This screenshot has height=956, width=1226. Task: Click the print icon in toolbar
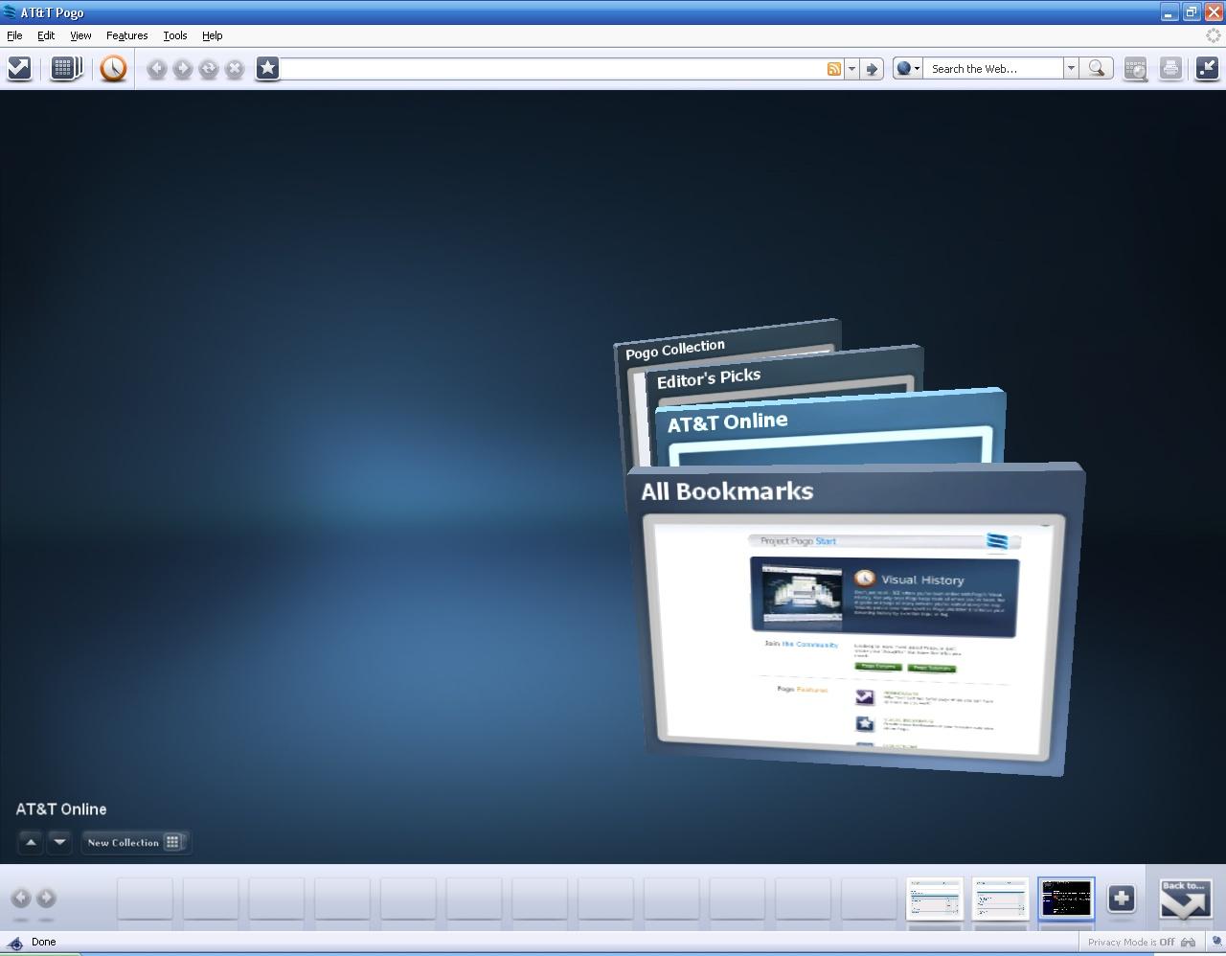[x=1170, y=68]
